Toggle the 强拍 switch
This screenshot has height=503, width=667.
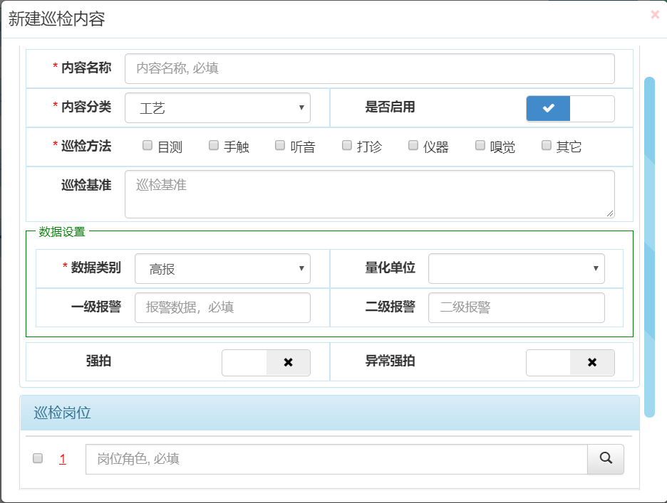tap(266, 362)
